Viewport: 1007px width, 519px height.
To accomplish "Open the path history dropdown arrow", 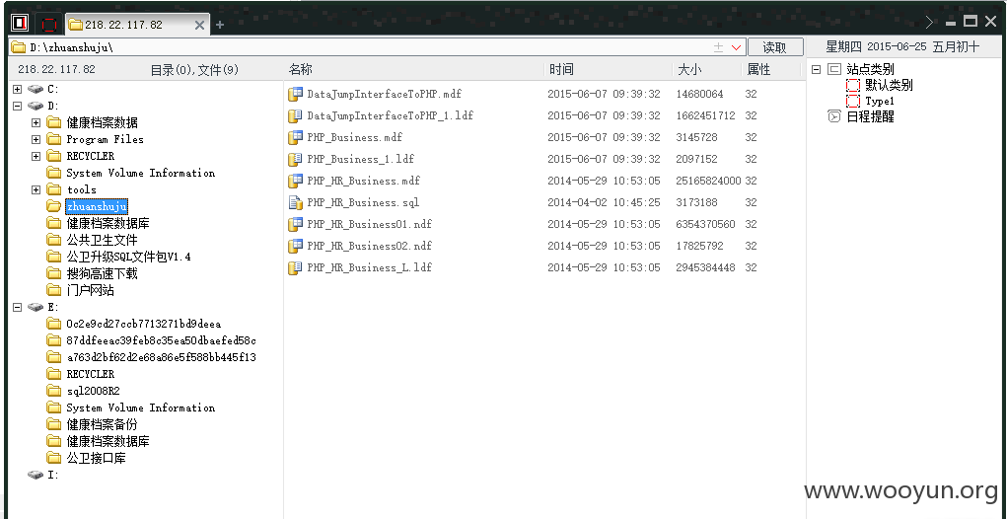I will (737, 47).
